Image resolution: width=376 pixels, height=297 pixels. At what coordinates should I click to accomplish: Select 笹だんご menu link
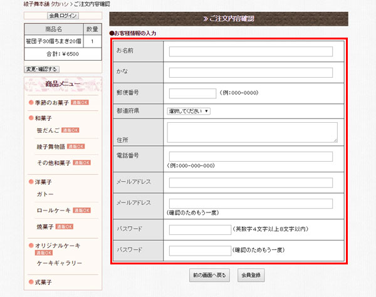[48, 130]
